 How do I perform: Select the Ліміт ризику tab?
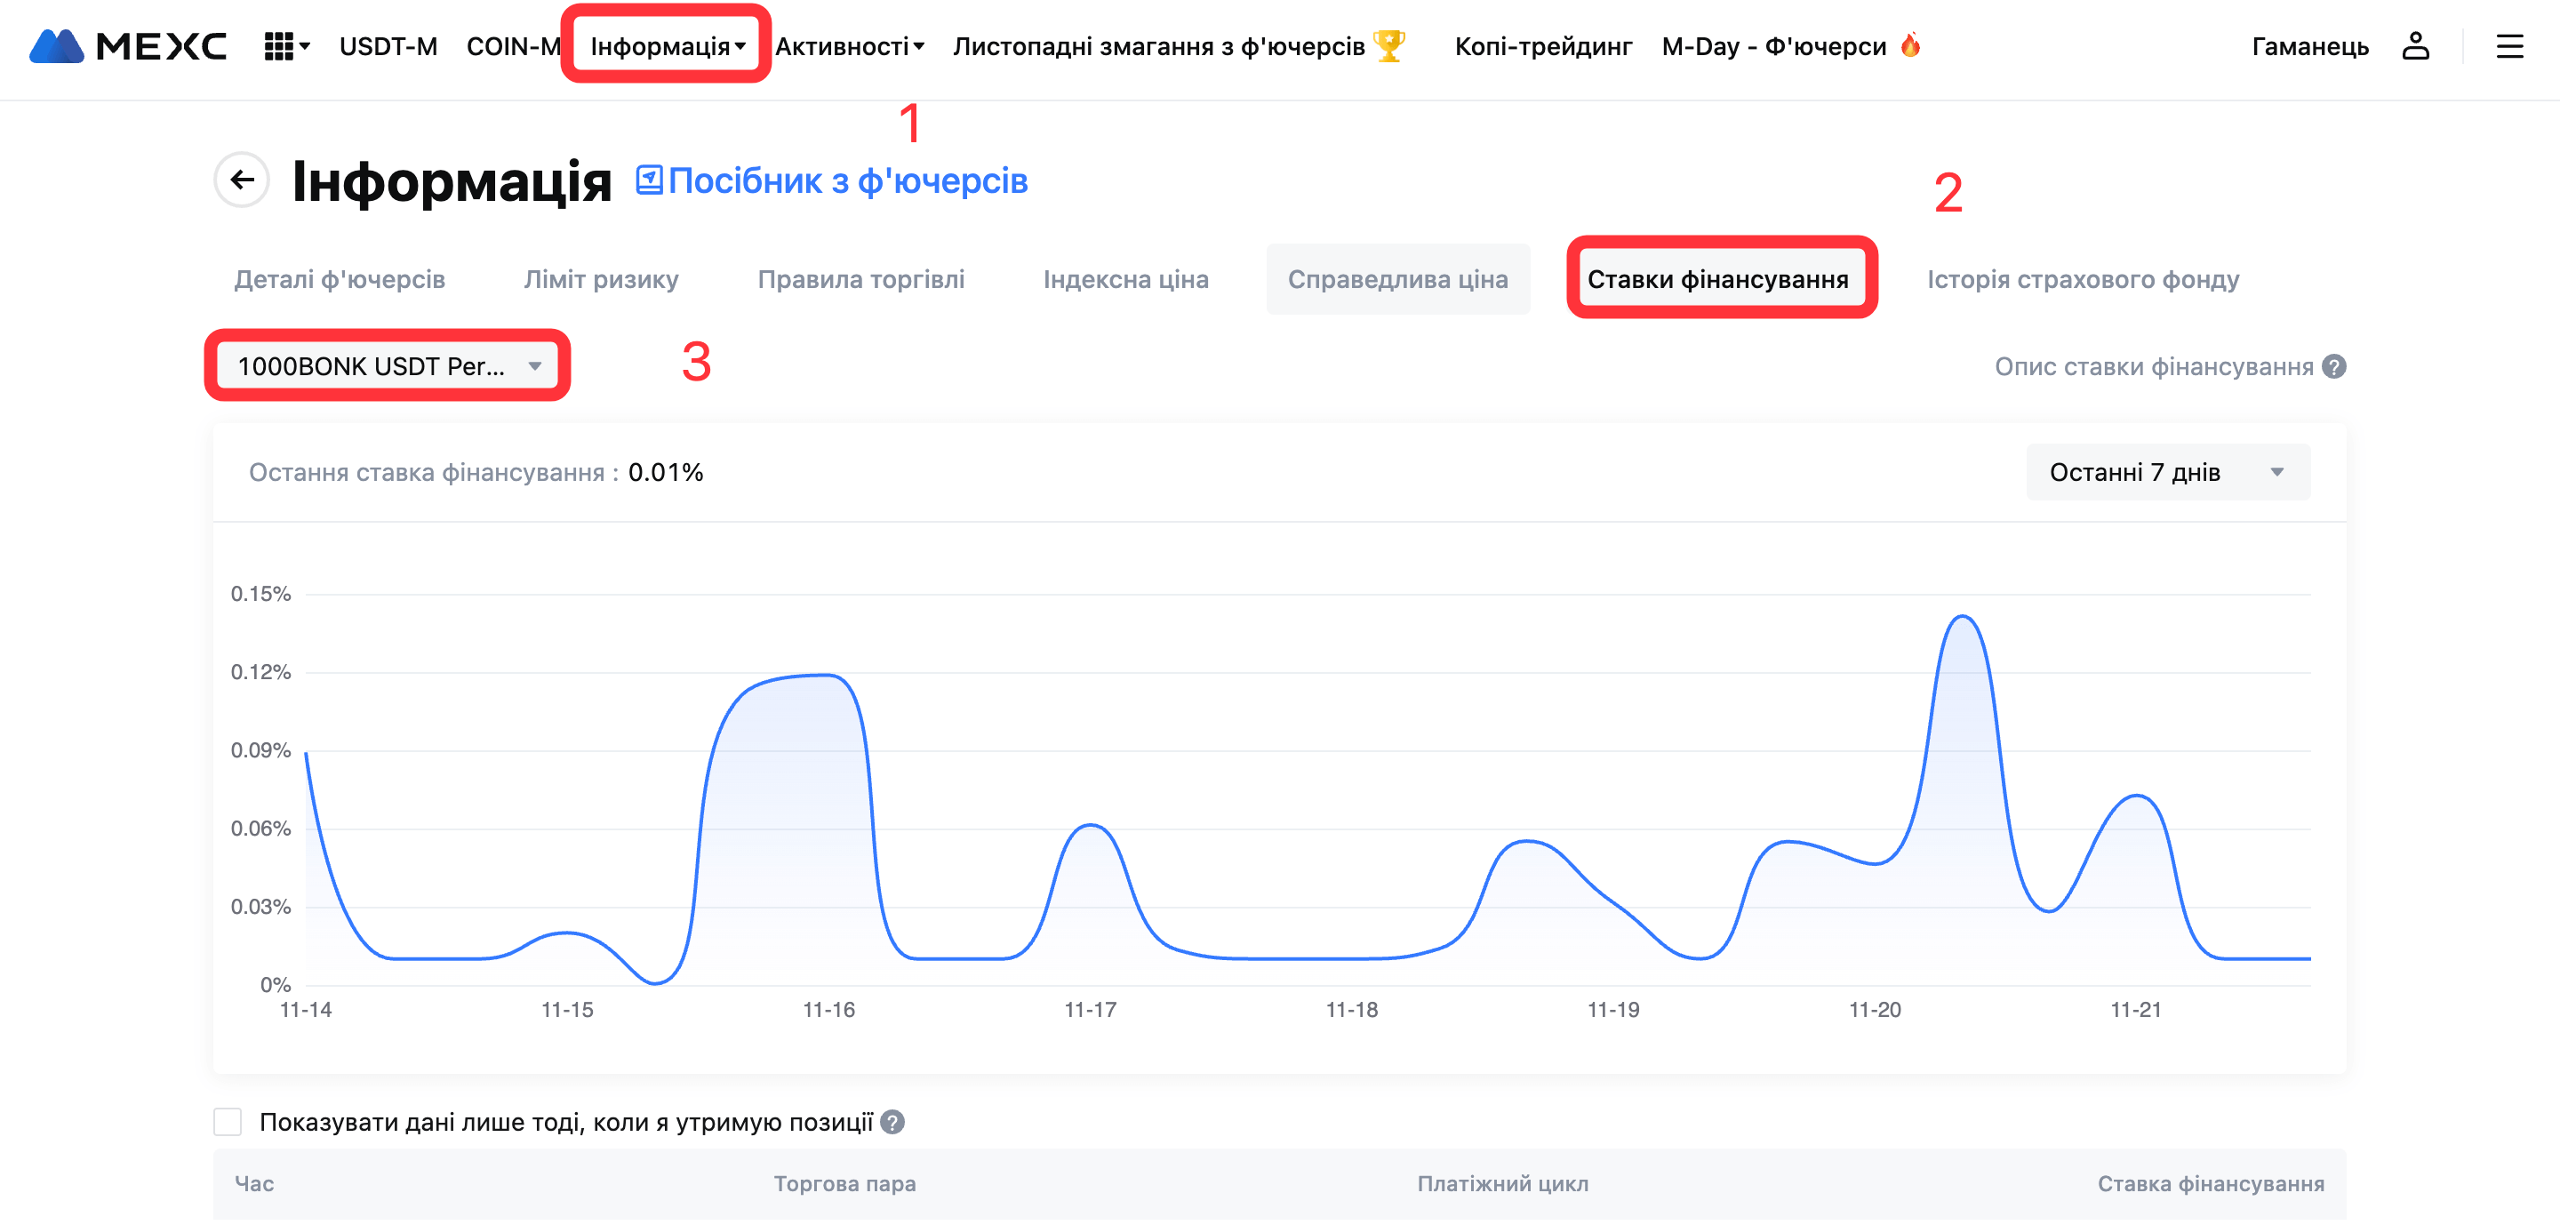(x=600, y=279)
